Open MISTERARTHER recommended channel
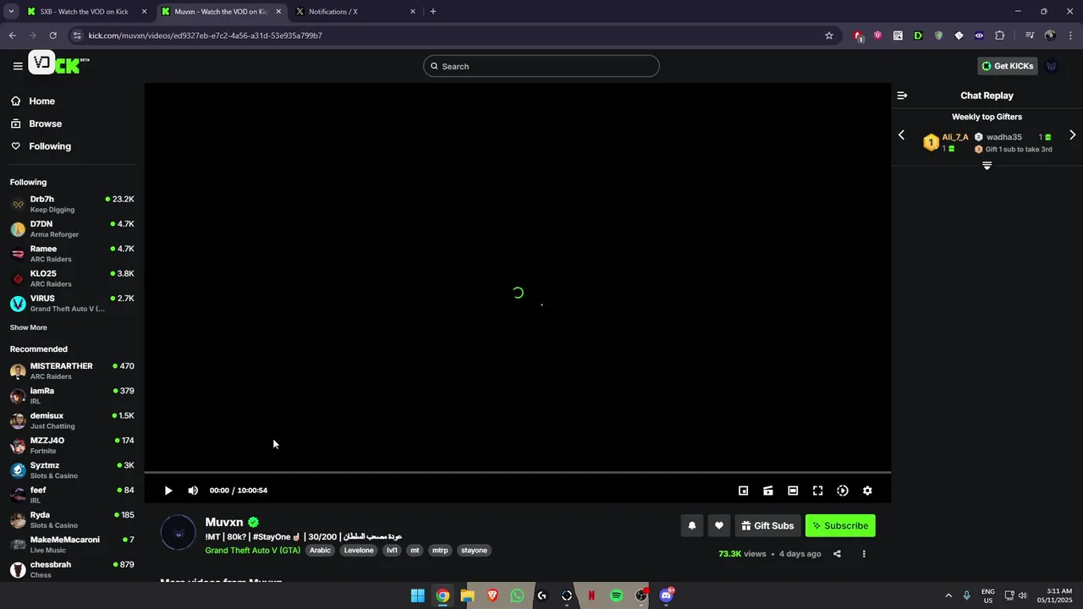The image size is (1083, 609). [x=72, y=370]
